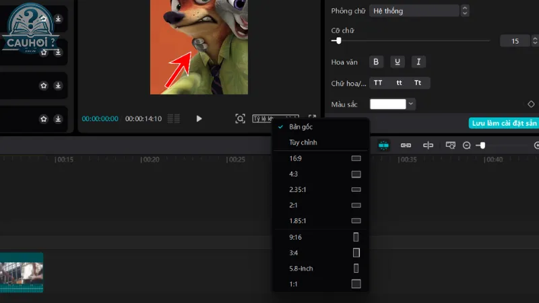Choose the 2.35:1 aspect ratio
The height and width of the screenshot is (303, 539).
point(321,190)
